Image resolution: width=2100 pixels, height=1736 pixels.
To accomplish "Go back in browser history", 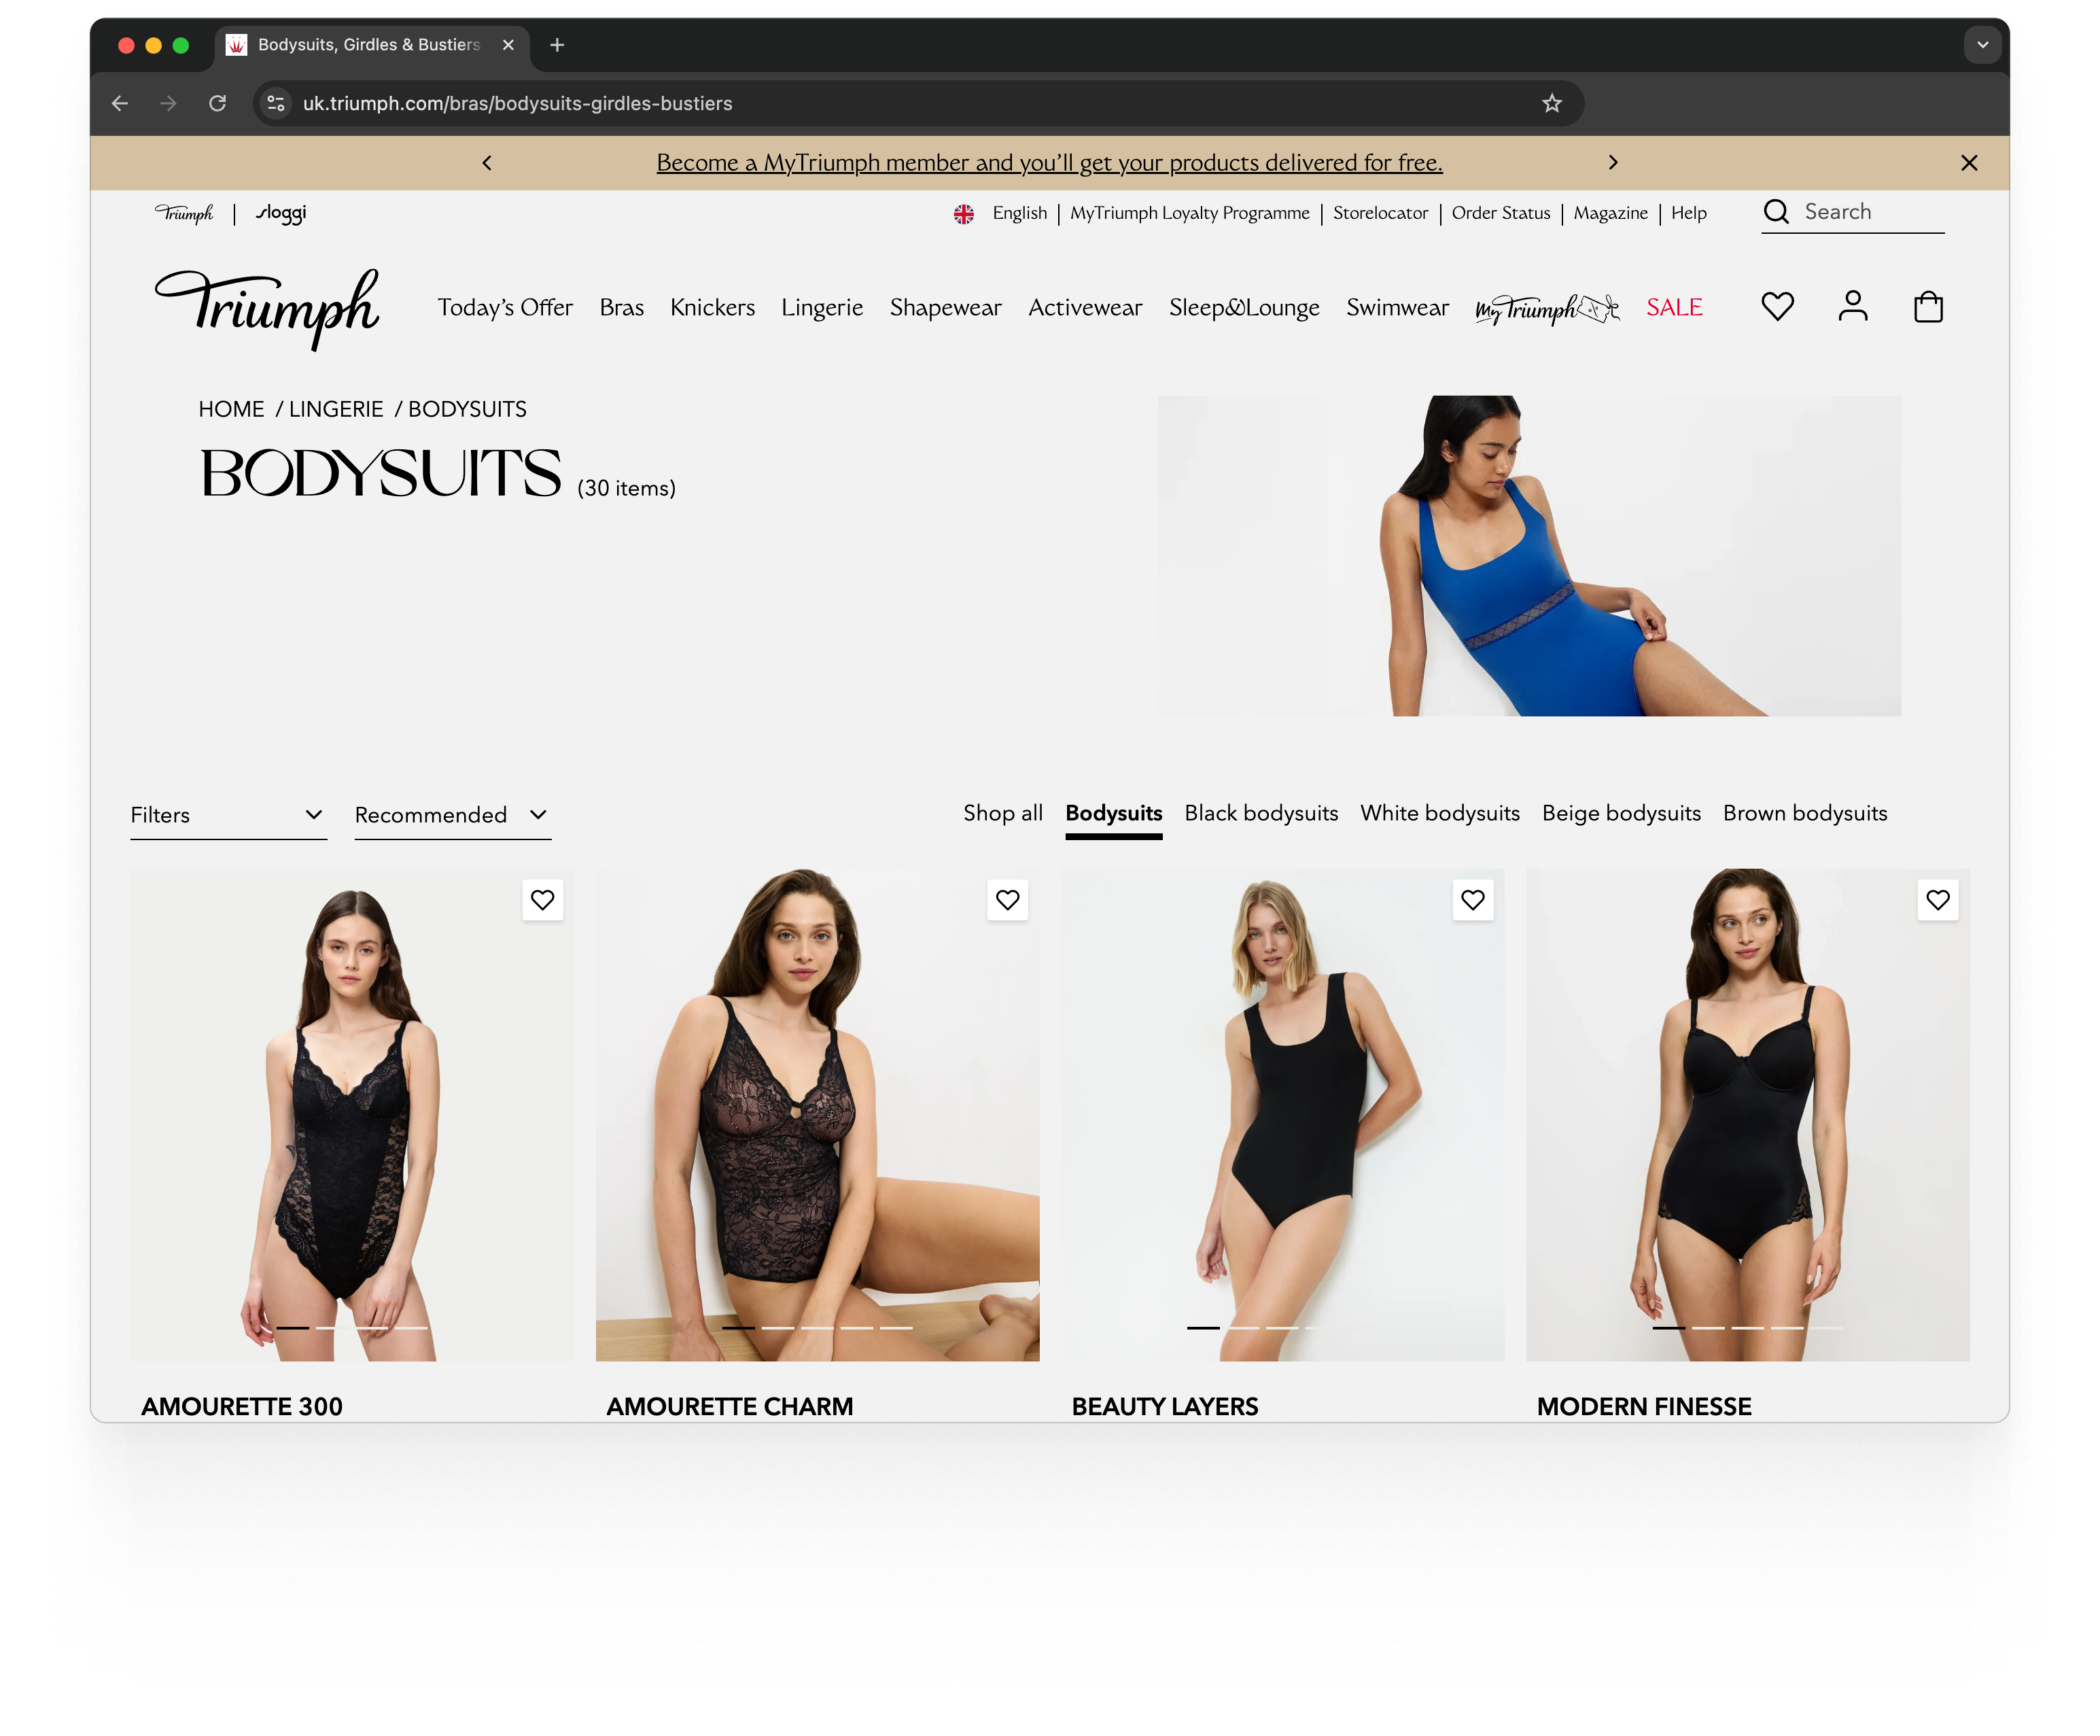I will click(120, 103).
